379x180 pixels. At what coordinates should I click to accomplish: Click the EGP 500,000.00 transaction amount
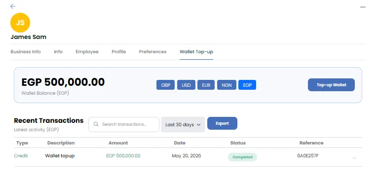(123, 156)
